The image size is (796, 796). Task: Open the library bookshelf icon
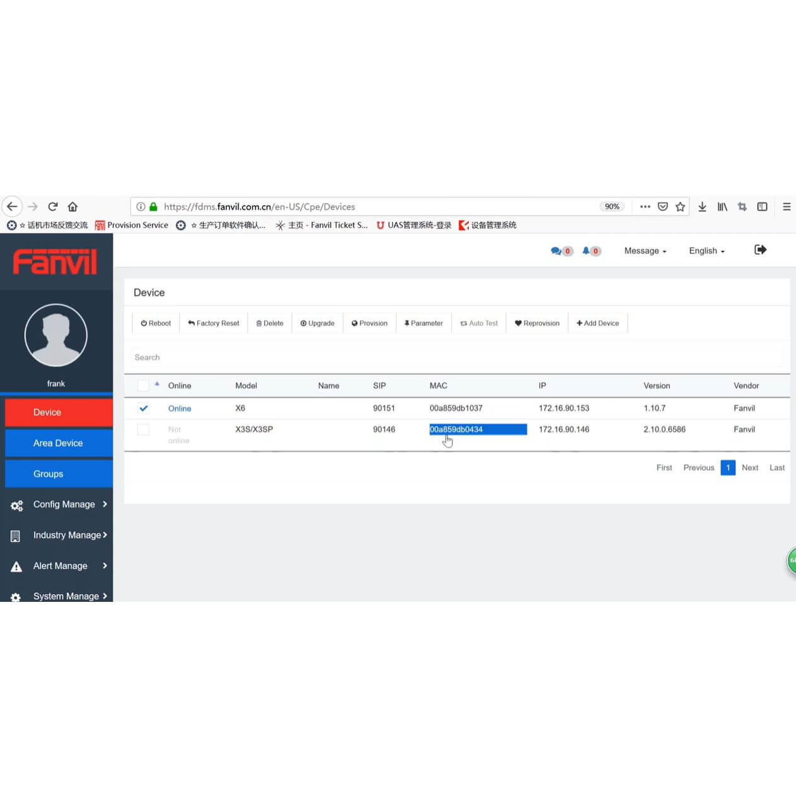click(722, 207)
